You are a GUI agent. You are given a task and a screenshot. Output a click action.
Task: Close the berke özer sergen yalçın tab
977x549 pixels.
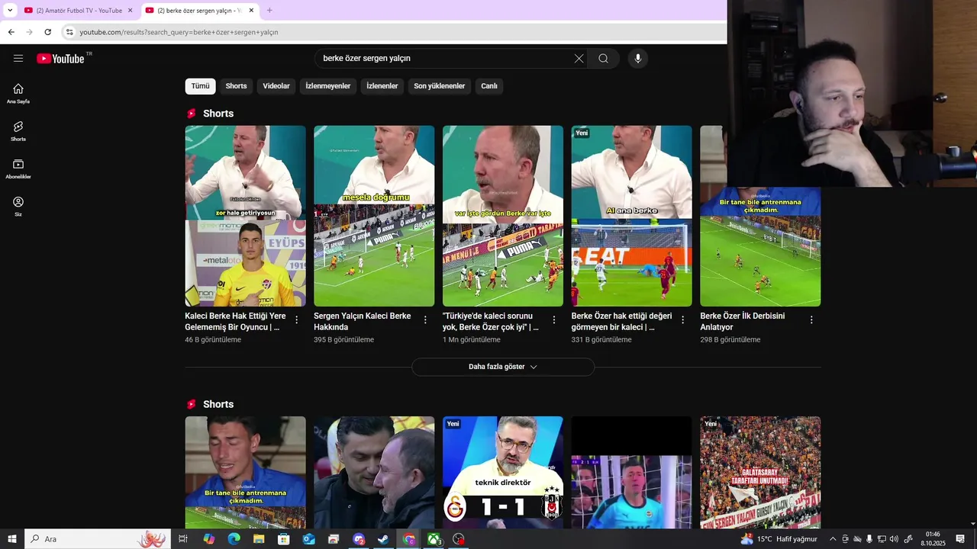pos(251,11)
